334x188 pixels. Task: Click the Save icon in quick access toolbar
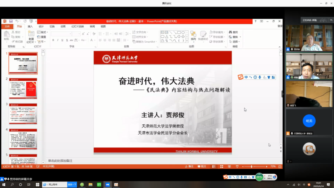[11, 21]
